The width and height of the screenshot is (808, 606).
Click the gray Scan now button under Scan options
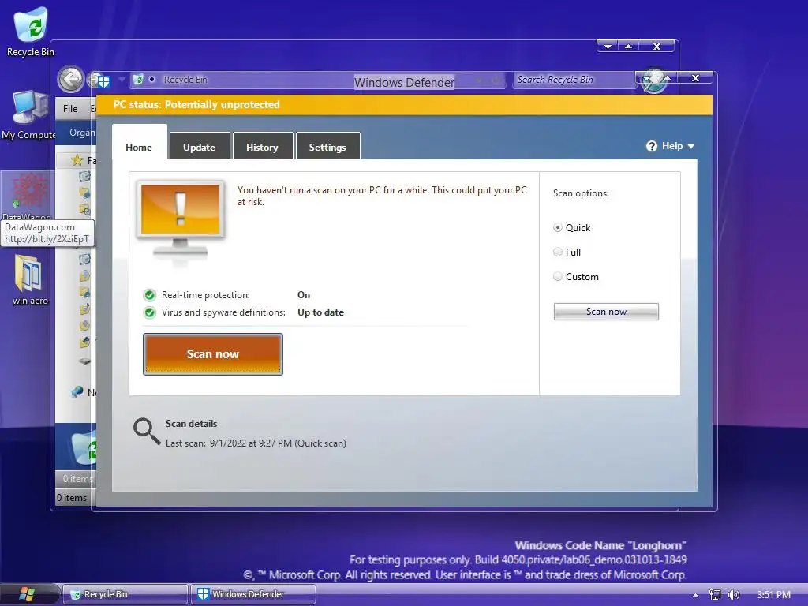(x=606, y=312)
